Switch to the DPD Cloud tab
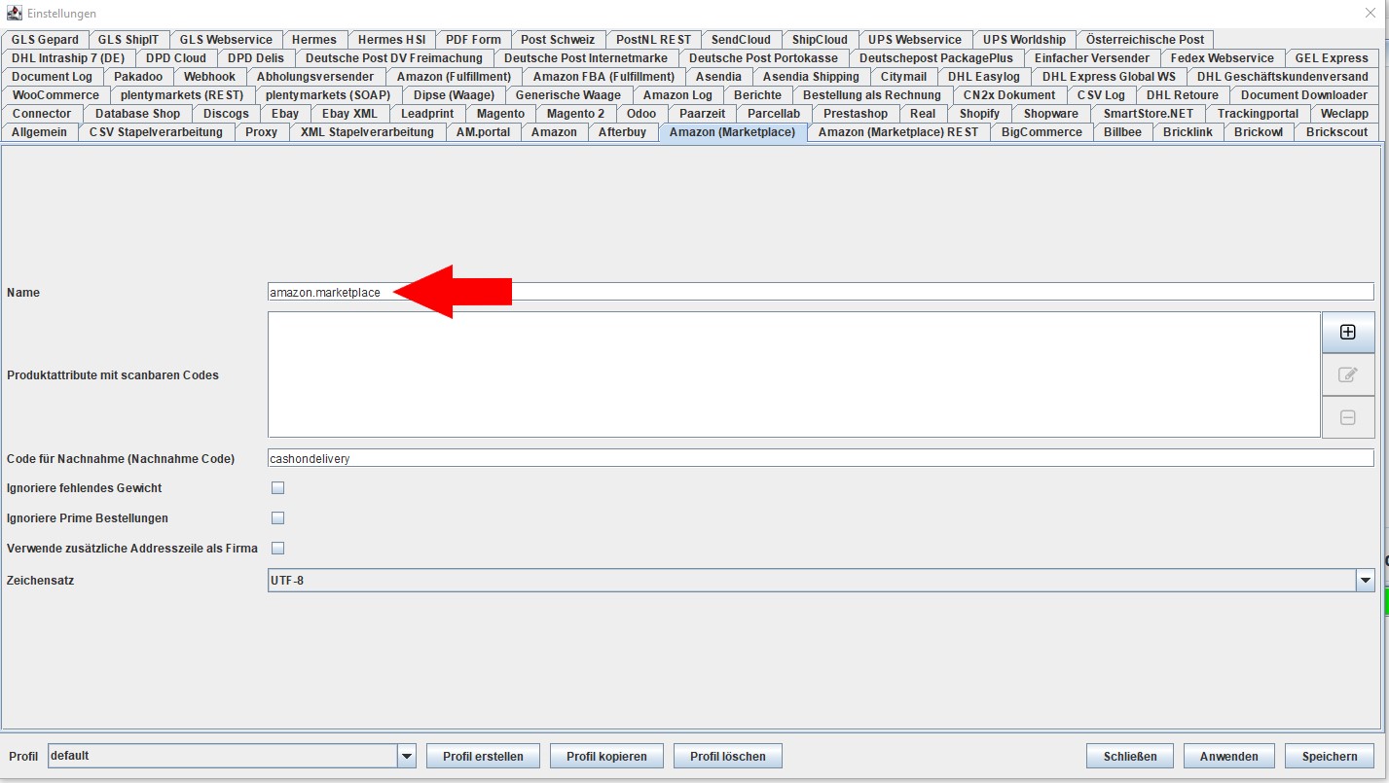Image resolution: width=1389 pixels, height=783 pixels. (176, 58)
